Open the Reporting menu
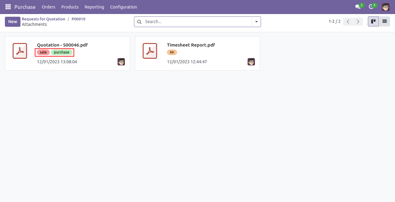 94,7
